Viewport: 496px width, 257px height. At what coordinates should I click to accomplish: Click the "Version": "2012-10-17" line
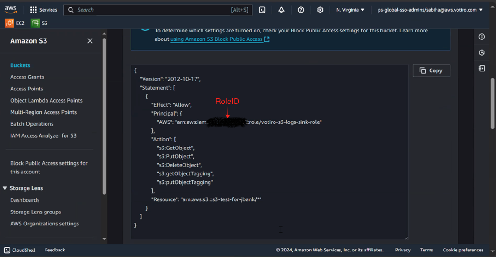pos(170,79)
